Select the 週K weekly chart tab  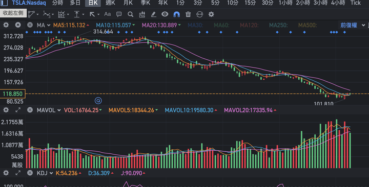tap(110, 3)
